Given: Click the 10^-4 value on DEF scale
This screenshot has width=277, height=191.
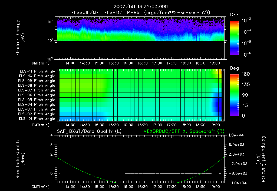Looking at the screenshot, I should pyautogui.click(x=246, y=32).
